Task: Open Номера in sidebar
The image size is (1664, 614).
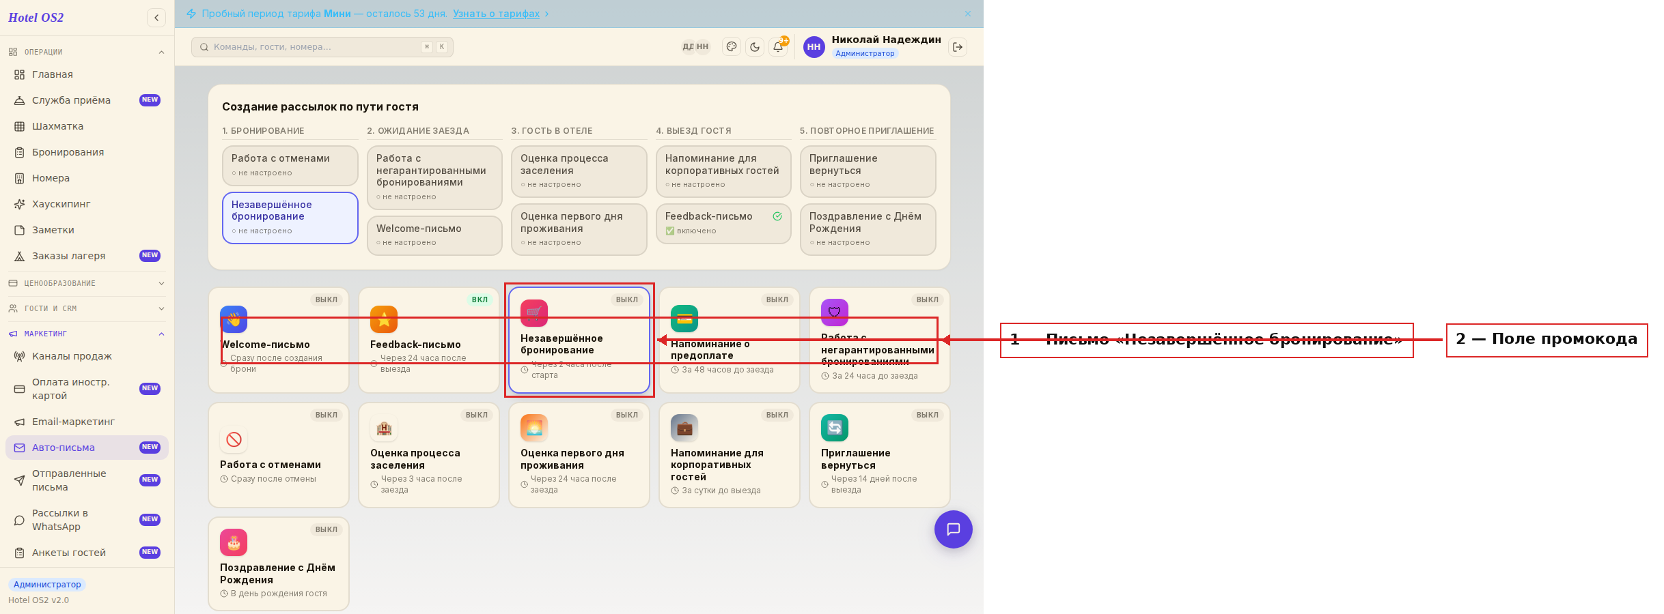Action: tap(87, 178)
